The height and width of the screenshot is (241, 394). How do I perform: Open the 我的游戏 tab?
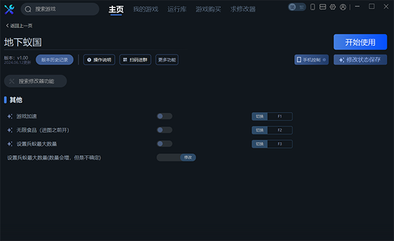(146, 9)
